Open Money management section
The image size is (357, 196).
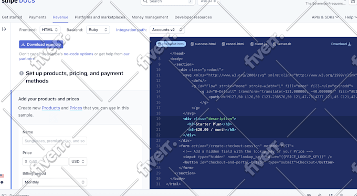click(150, 17)
